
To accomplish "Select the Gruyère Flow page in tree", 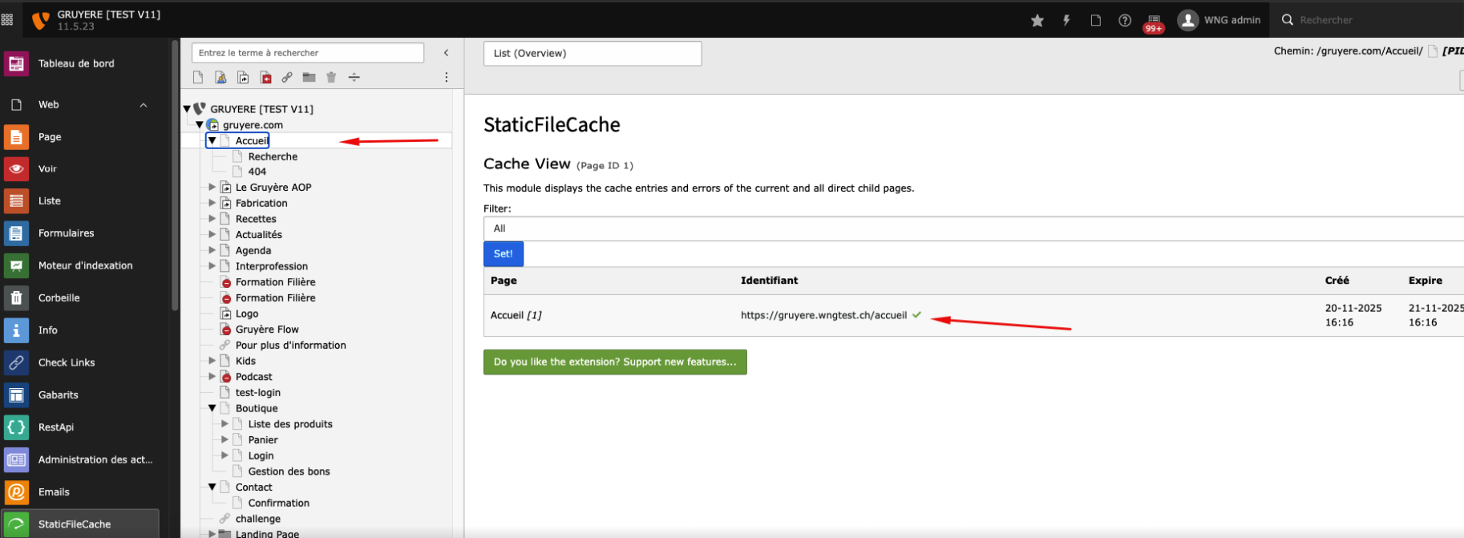I will coord(267,330).
